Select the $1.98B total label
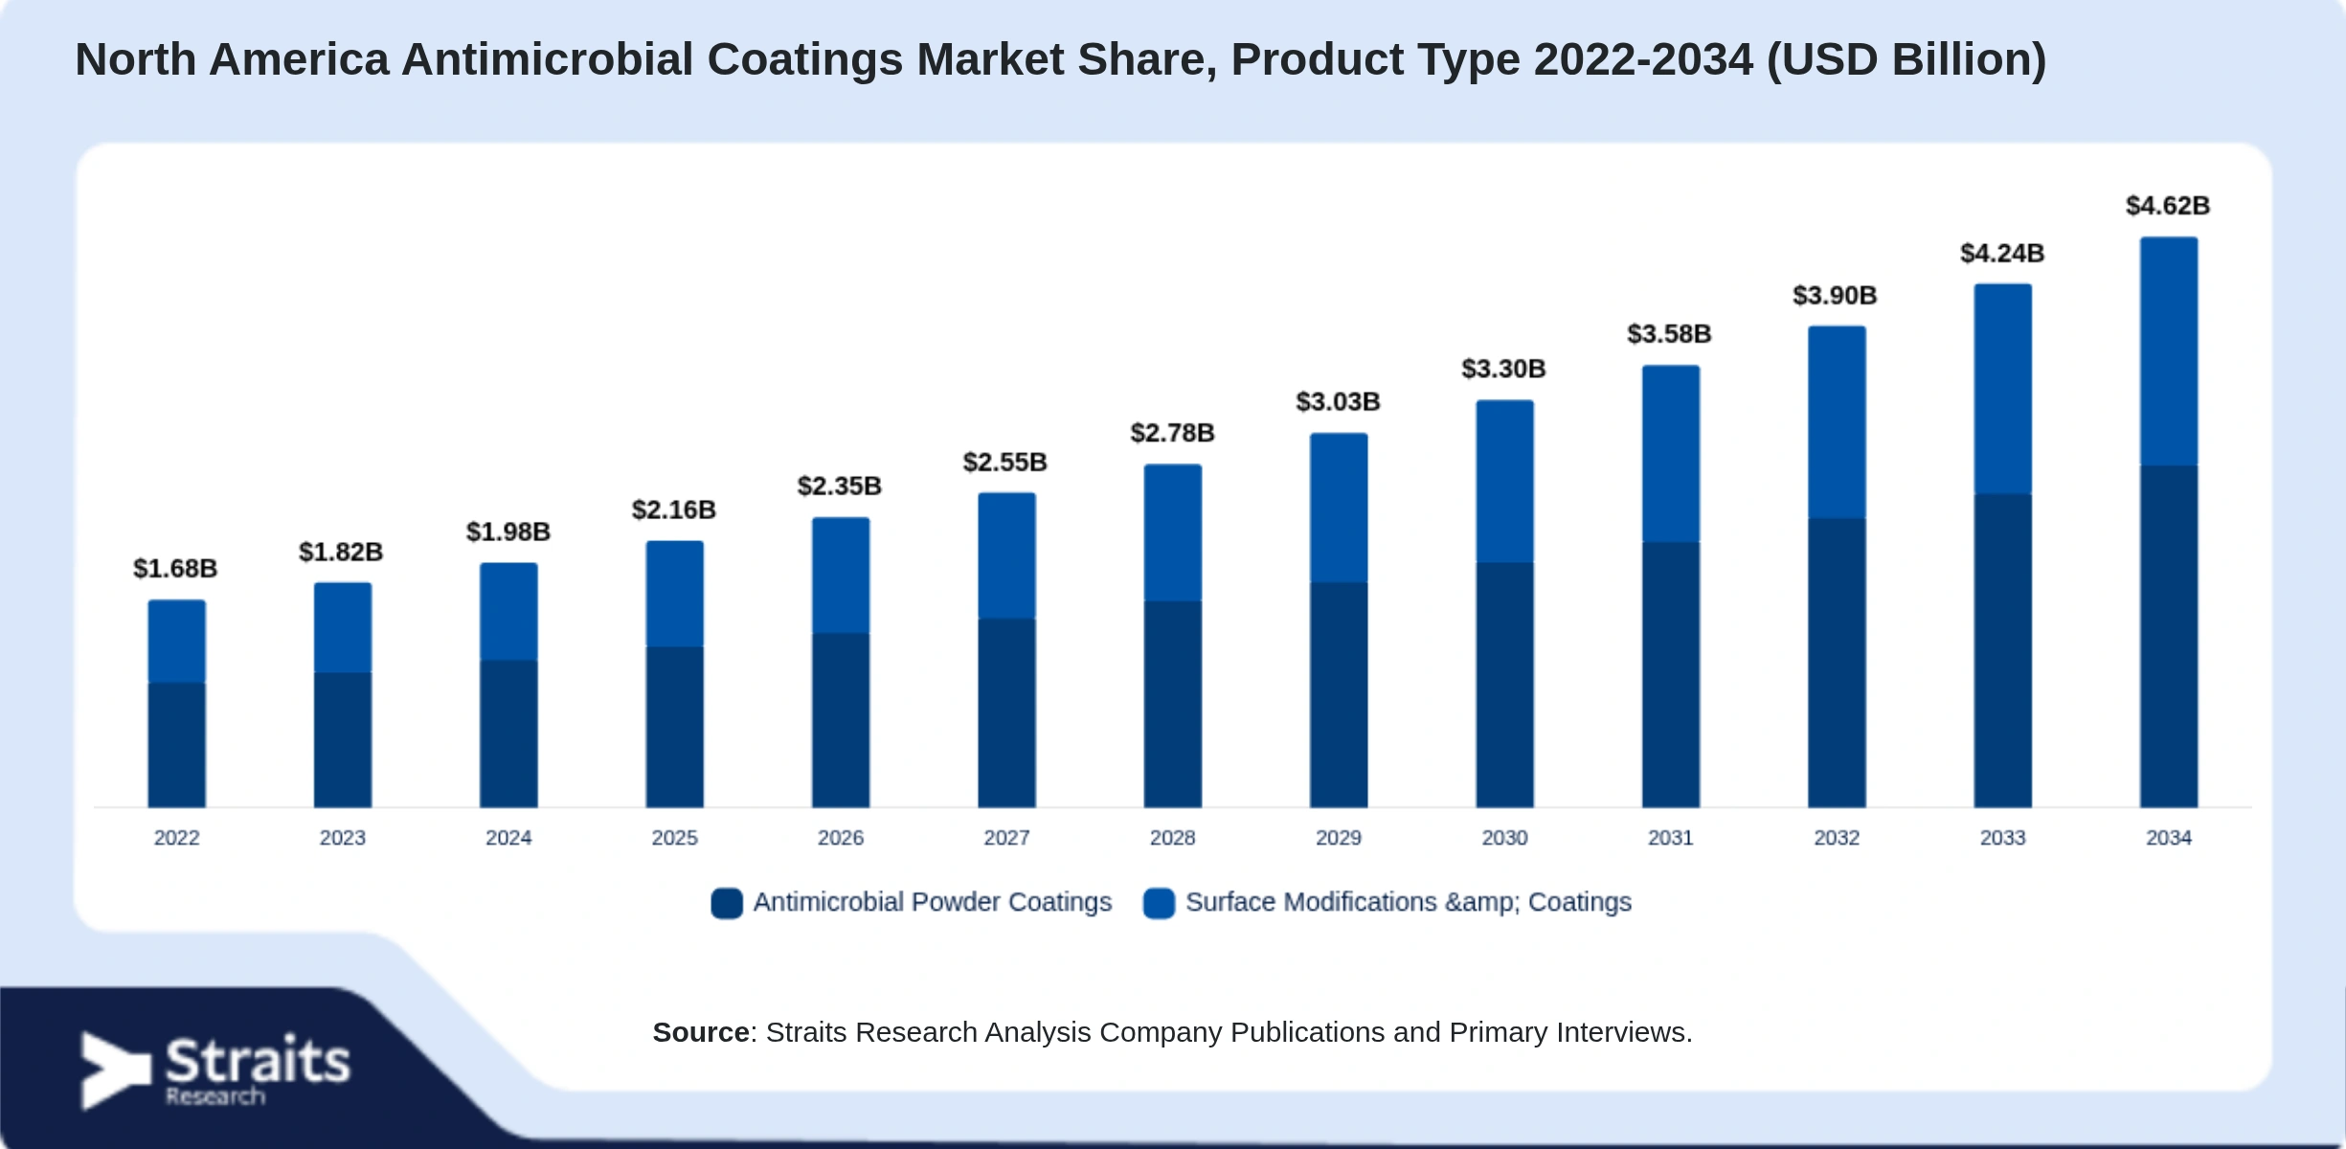The image size is (2346, 1149). point(508,531)
